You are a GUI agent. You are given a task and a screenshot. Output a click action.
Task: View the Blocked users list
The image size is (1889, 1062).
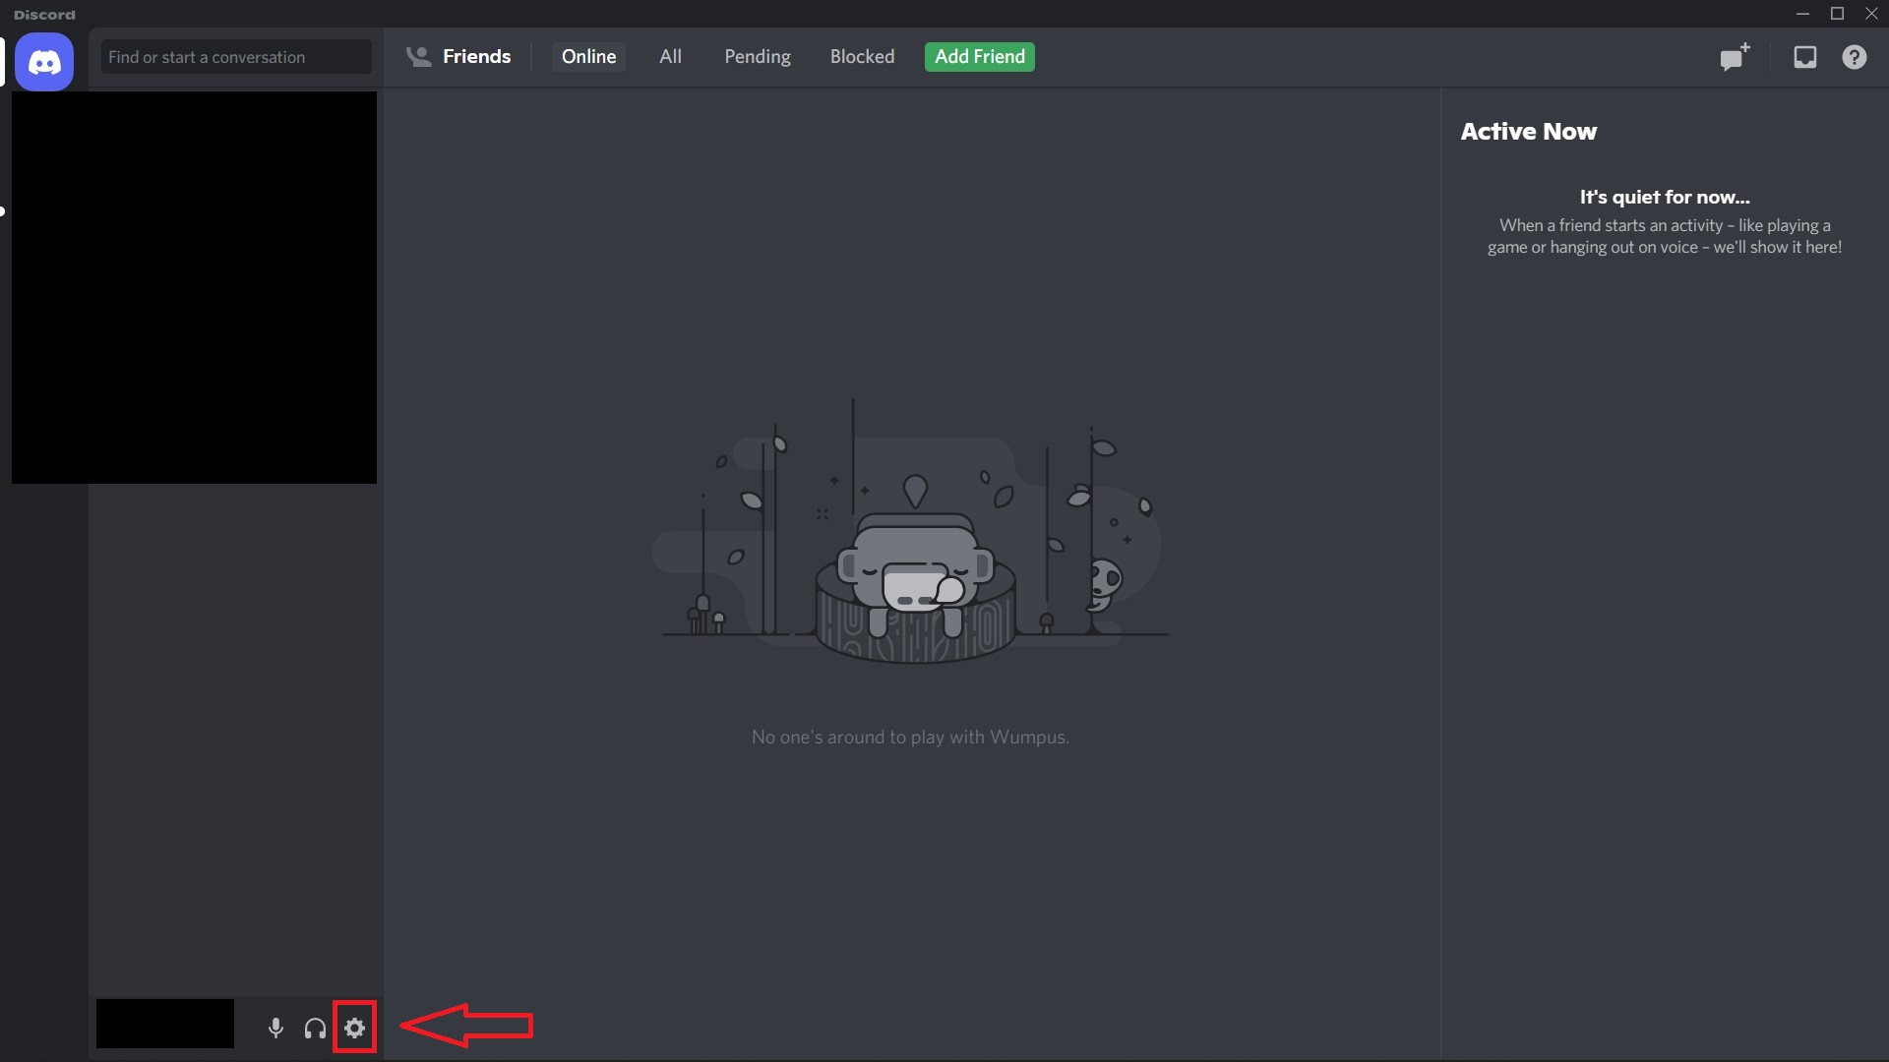pos(862,56)
